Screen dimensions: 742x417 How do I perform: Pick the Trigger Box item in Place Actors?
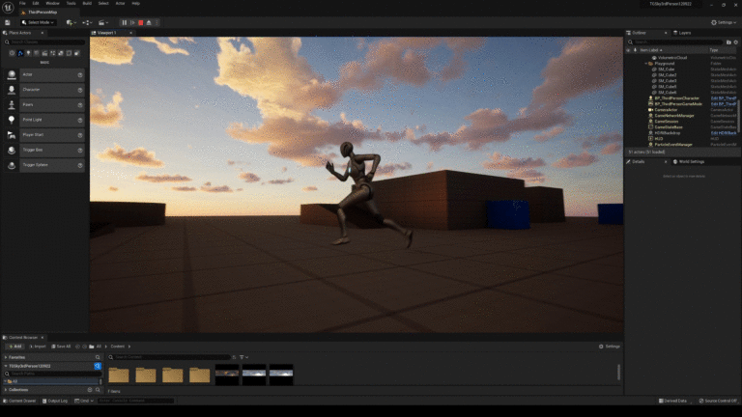tap(45, 151)
